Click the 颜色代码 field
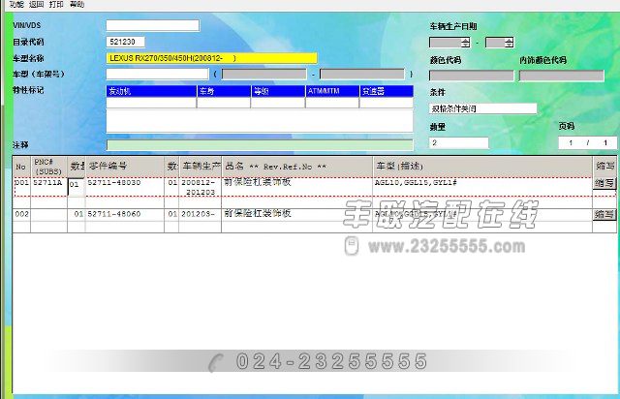620x399 pixels. [472, 76]
